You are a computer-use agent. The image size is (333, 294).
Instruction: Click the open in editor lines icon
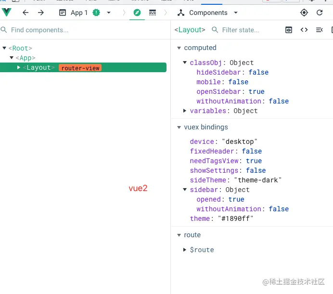(x=320, y=30)
